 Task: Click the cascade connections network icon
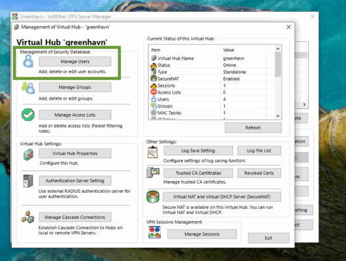28,217
